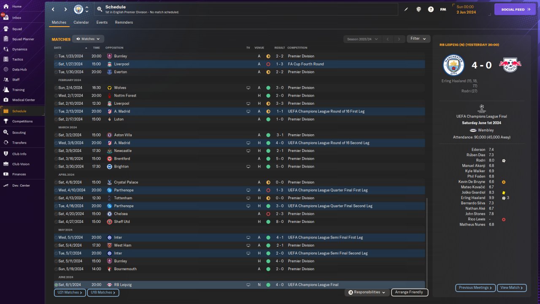Expand the Filter dropdown
The image size is (540, 304).
pos(418,39)
